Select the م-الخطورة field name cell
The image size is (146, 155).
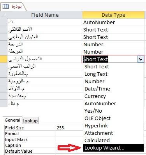tap(45, 74)
